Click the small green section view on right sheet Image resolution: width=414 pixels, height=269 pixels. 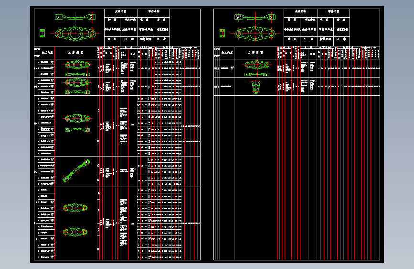(x=222, y=34)
